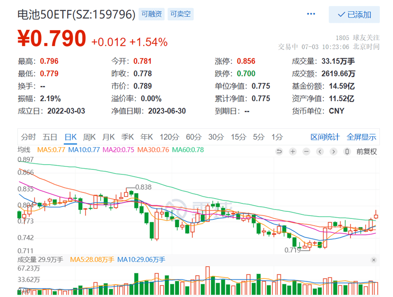Pan the chart right using right chevron

coord(333,152)
